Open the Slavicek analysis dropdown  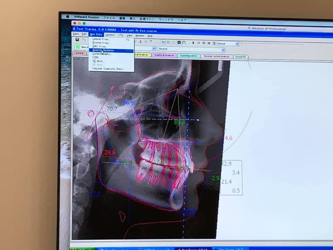tap(223, 50)
